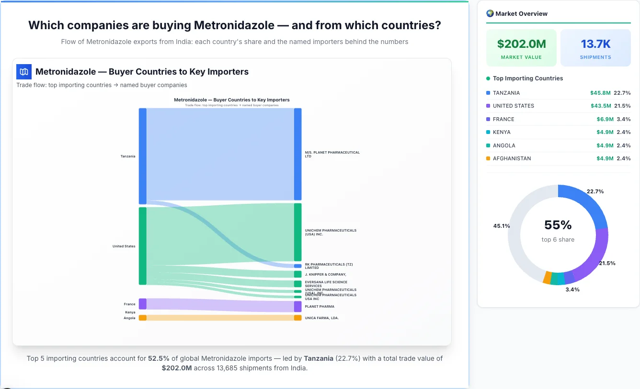
Task: Click the orange square marker beside AFGHANISTAN
Action: click(x=488, y=158)
